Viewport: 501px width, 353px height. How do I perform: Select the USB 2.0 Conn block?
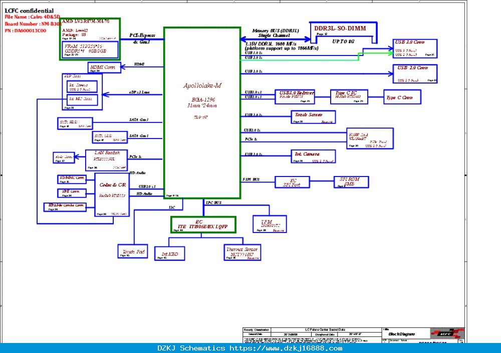click(x=415, y=73)
